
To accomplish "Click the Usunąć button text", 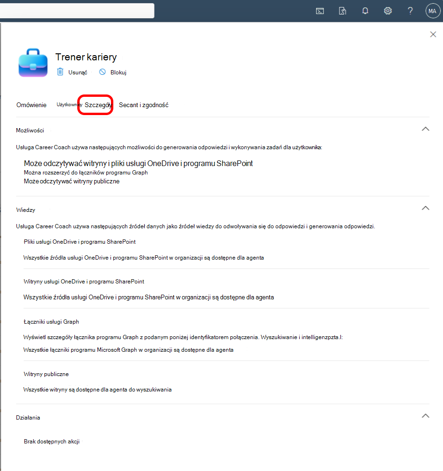I will [78, 72].
